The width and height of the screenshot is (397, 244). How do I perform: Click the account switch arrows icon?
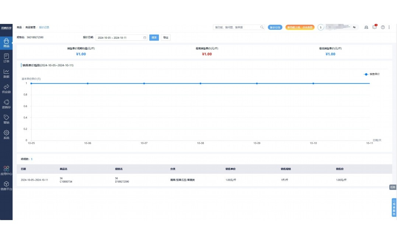[354, 27]
